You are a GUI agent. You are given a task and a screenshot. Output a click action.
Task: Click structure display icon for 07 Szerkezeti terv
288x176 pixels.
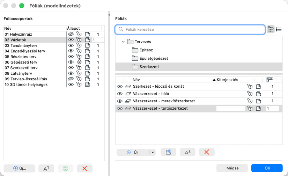pos(88,68)
